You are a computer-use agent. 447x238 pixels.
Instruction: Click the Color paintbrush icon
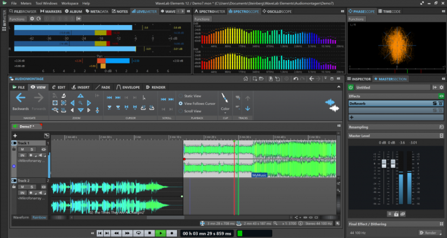coord(225,98)
